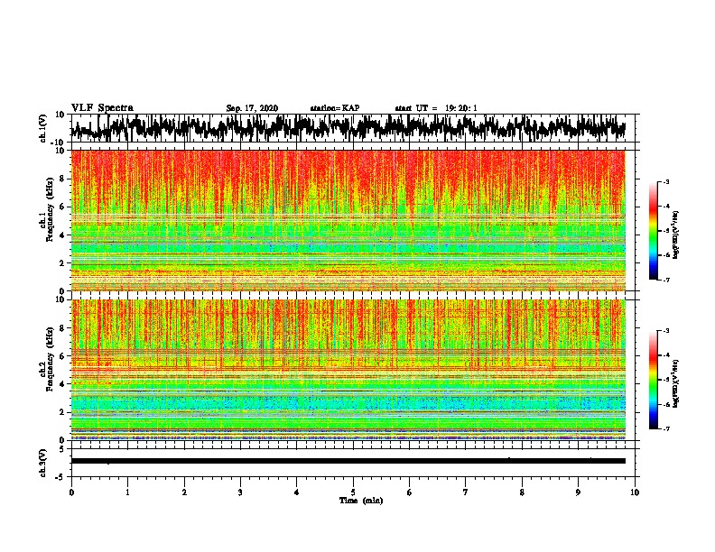Click the "start UT = 19:20: 1" text
The image size is (715, 552).
[436, 108]
